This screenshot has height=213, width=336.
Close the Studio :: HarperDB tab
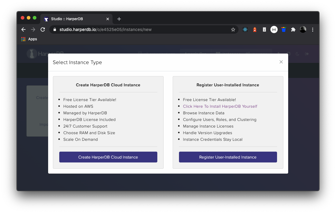[x=108, y=19]
